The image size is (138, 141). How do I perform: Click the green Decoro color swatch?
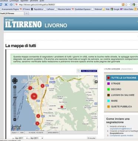coord(108,89)
